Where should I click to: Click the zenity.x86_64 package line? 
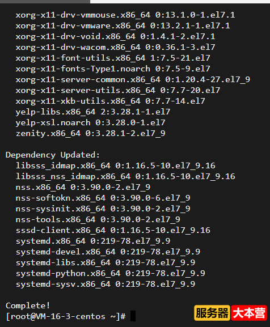point(91,134)
